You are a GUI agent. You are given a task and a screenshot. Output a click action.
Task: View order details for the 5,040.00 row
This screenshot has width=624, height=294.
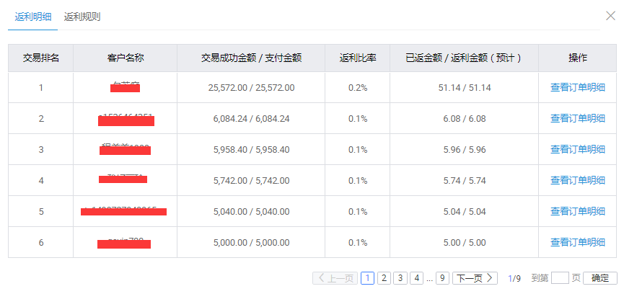click(577, 211)
